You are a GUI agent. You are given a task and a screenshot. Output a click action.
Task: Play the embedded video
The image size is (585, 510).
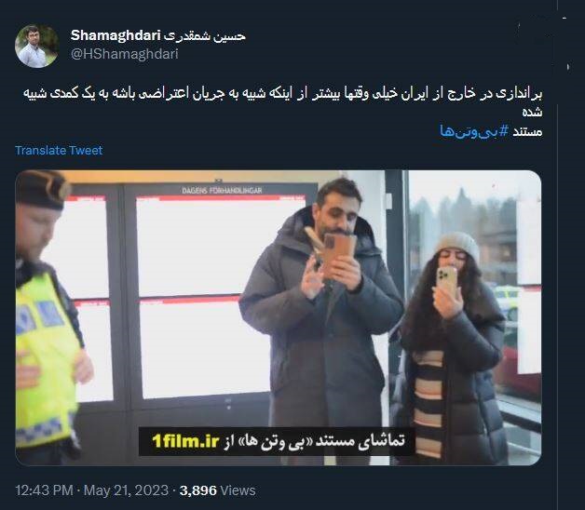[279, 318]
